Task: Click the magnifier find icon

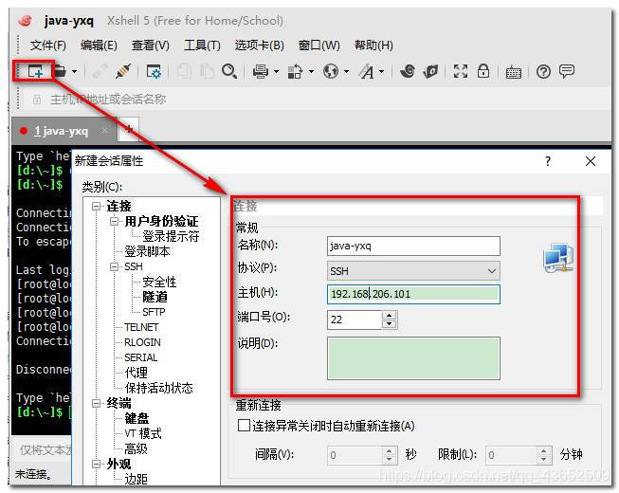Action: [229, 71]
